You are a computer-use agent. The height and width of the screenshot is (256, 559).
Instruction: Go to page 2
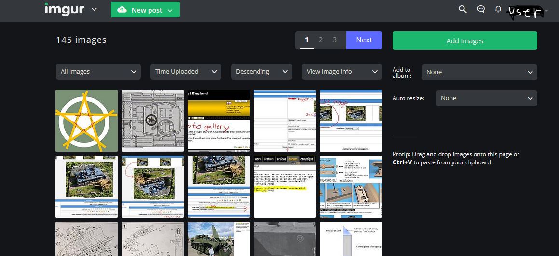(320, 40)
